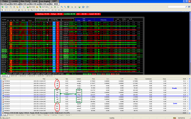This screenshot has height=119, width=191.
Task: Toggle chart auto scroll
Action: (x=72, y=7)
